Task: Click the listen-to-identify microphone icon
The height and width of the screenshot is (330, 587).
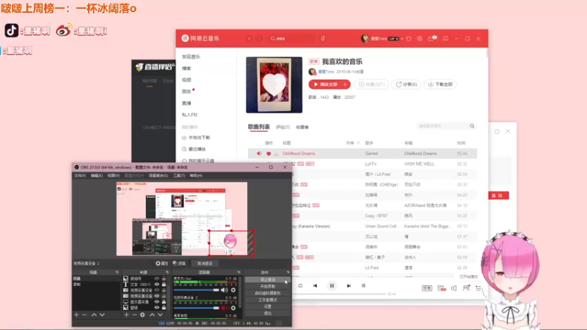Action: coord(323,39)
